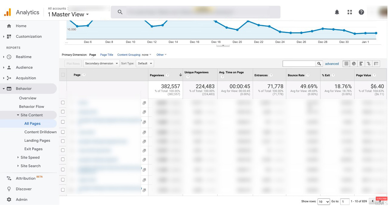Click the Go to page number field
388x210 pixels.
pyautogui.click(x=345, y=202)
